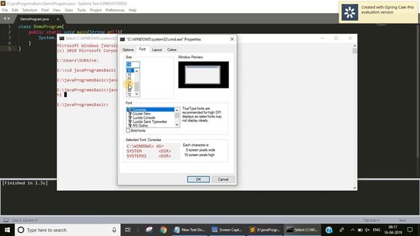Click the Font list scrollbar thumb

tap(177, 115)
